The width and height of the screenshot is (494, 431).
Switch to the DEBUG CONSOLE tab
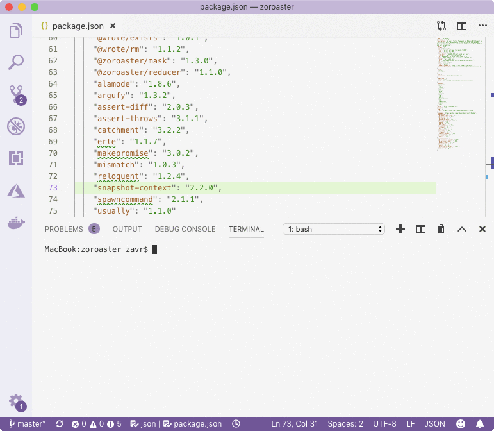[185, 229]
